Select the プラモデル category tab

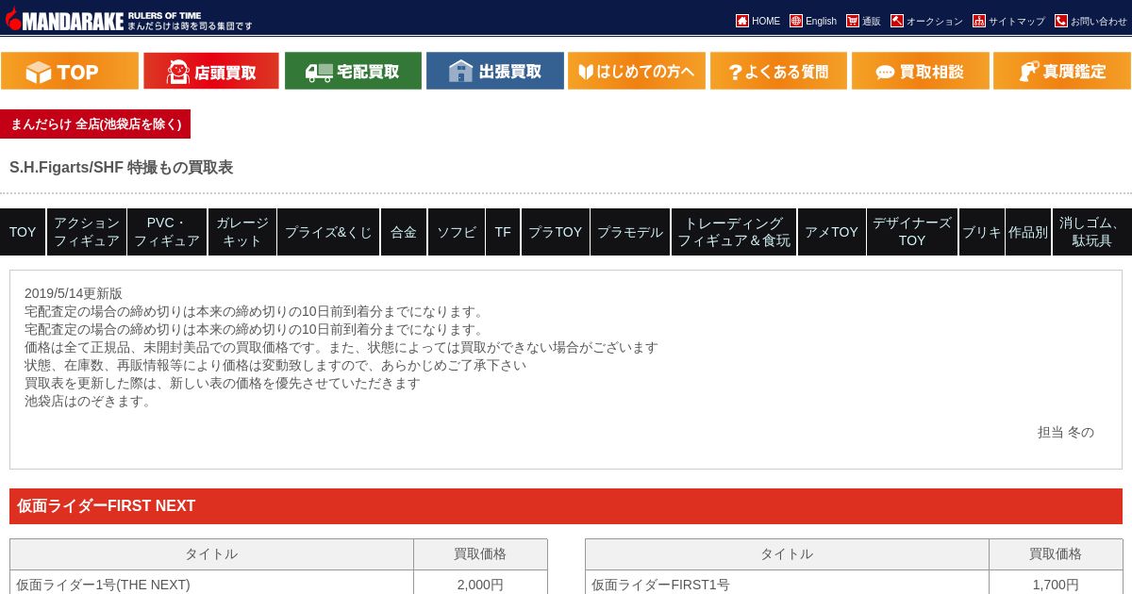[630, 232]
